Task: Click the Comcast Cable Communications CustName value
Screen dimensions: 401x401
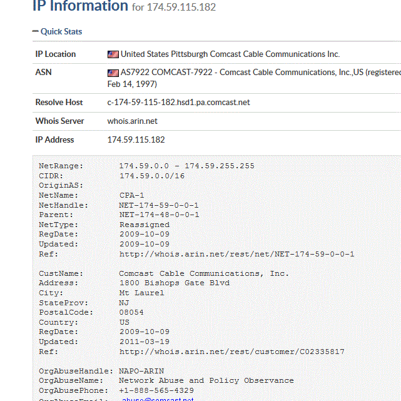Action: 204,273
